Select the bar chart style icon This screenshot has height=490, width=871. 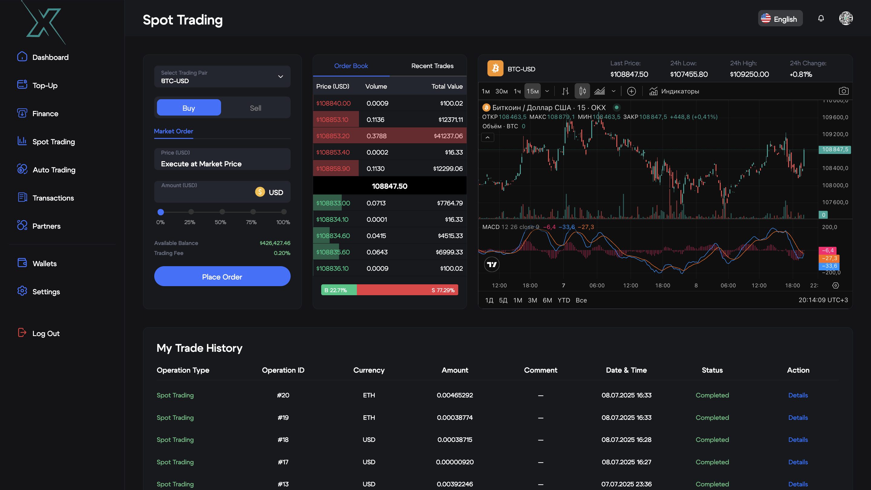pos(565,91)
